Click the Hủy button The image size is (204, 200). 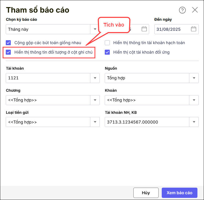coord(146,193)
